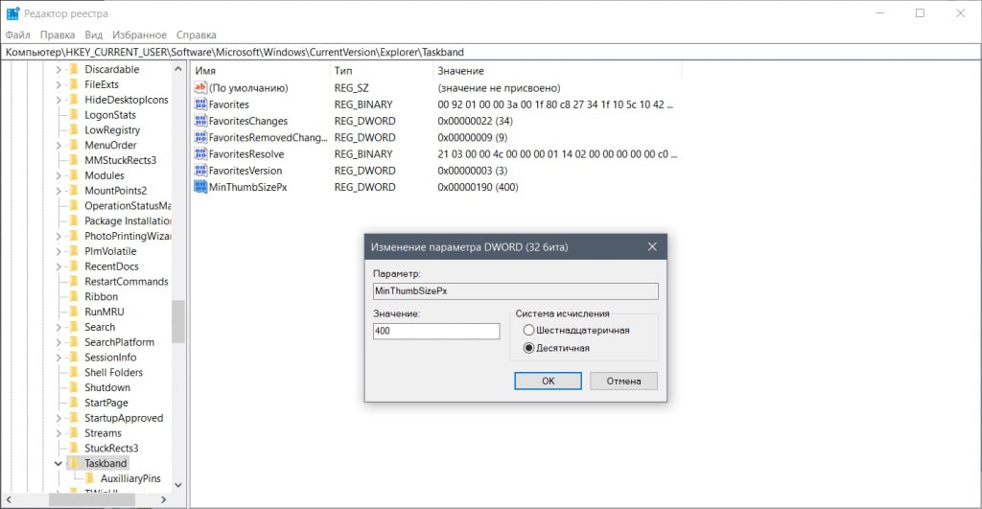982x509 pixels.
Task: Click the FavoritesChanges DWORD icon
Action: point(200,121)
